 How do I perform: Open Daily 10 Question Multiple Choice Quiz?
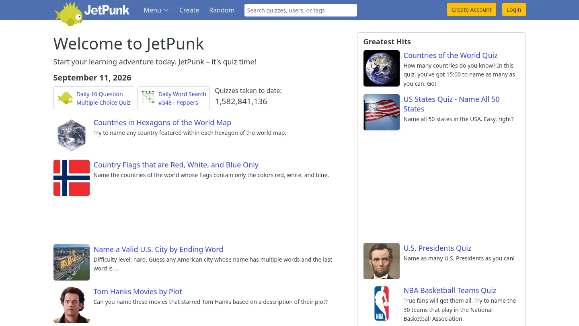tap(103, 98)
